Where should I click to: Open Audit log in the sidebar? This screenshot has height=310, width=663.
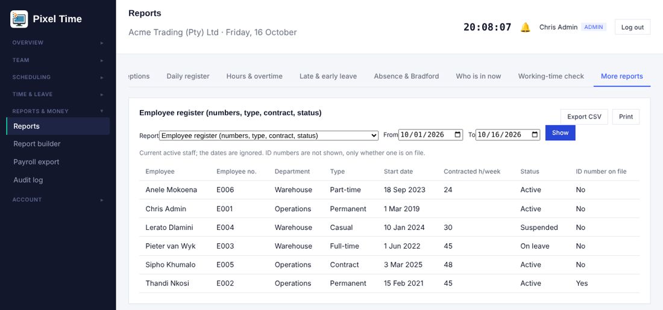coord(58,180)
